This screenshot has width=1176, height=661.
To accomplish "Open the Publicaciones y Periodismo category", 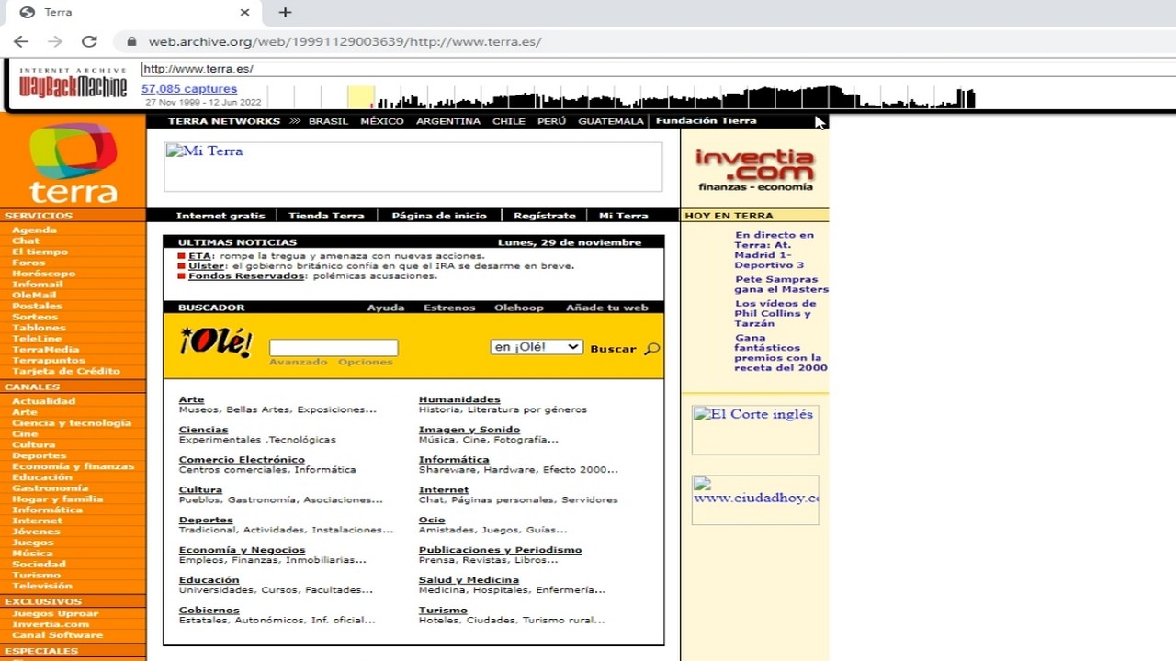I will pyautogui.click(x=500, y=550).
